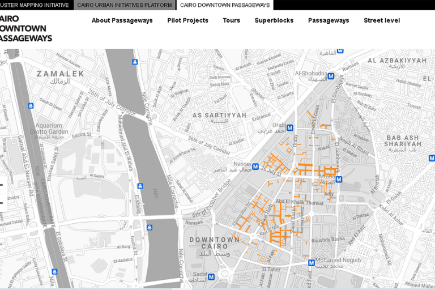Viewport: 435px width, 290px height.
Task: Select the Nasser metro station icon
Action: click(255, 167)
